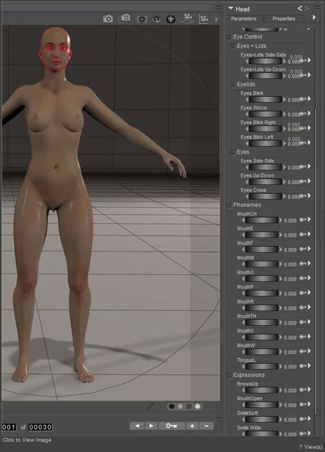Toggle animation key icon for BrowsUp
325x452 pixels.
tap(303, 390)
